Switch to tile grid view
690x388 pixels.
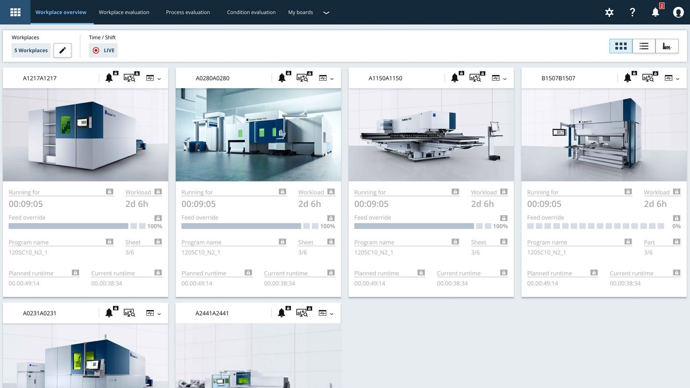coord(621,46)
